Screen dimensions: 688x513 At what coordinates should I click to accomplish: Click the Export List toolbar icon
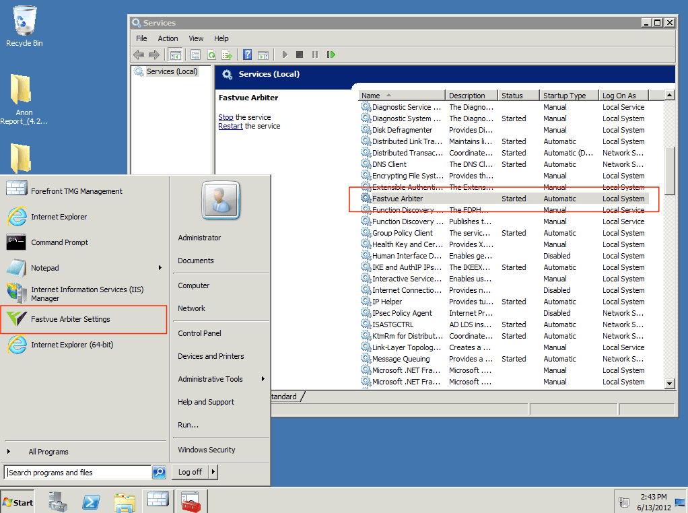(x=227, y=55)
